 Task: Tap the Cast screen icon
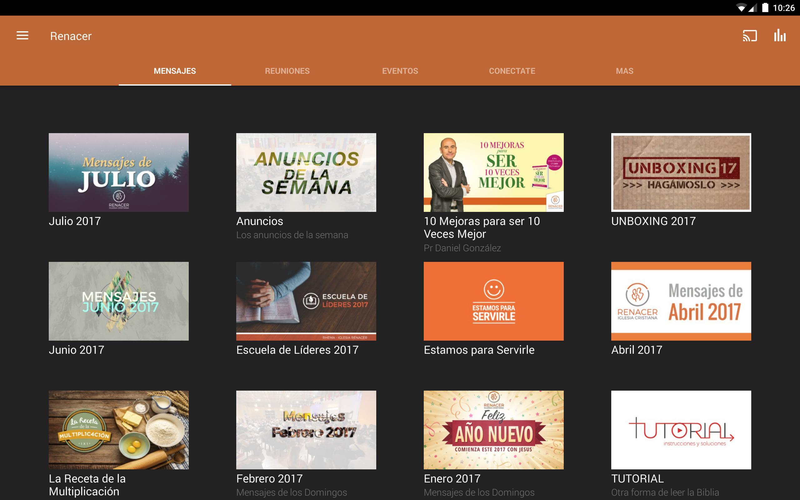[x=749, y=36]
